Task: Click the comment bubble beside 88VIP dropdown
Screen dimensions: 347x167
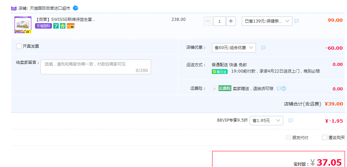Action: pos(291,121)
